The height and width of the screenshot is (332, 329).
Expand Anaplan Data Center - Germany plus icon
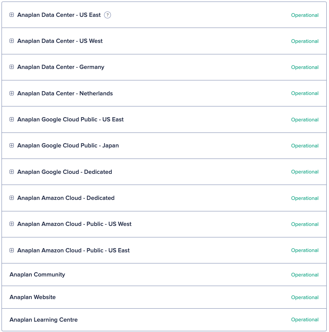point(11,67)
